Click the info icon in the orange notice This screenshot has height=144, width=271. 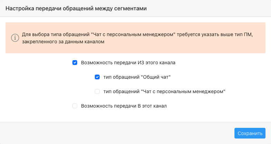15,38
